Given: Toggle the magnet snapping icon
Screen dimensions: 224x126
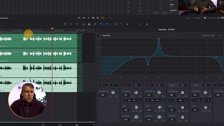Looking at the screenshot, I should coord(89,24).
